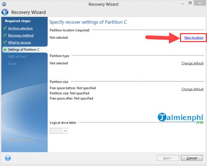
Task: Click the green arrow beside Settings of Partition C
Action: (5, 50)
